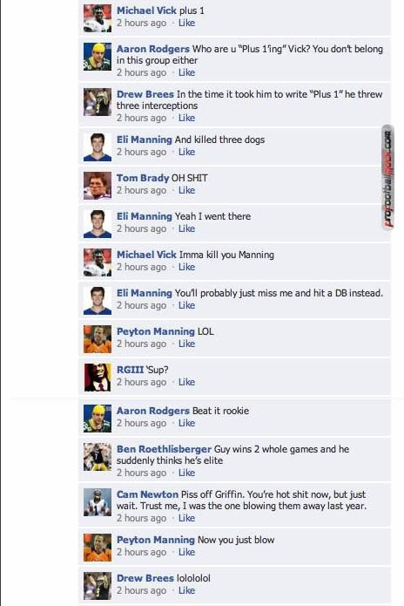This screenshot has height=606, width=404.
Task: Like Tom Brady's OH SHIT comment
Action: pyautogui.click(x=186, y=190)
